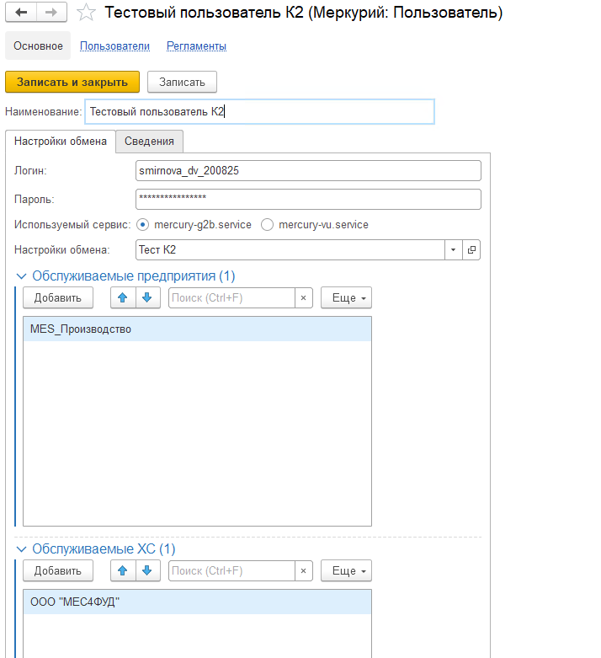Click the back navigation arrow
601x658 pixels.
21,13
